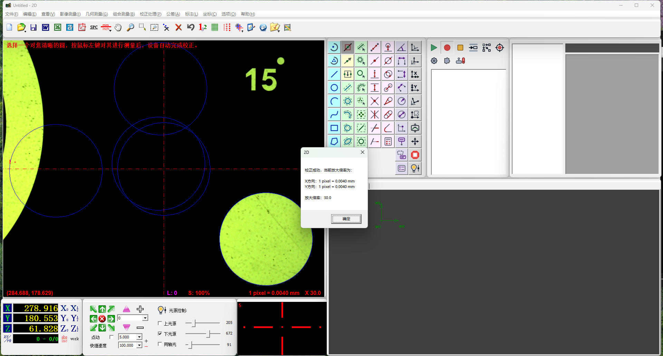Open the 帮助(H) menu

tap(248, 14)
